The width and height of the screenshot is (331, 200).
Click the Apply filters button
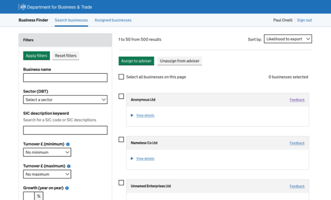click(x=36, y=56)
